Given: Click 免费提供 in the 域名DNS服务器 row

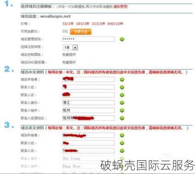Looking at the screenshot, I should pyautogui.click(x=69, y=62).
